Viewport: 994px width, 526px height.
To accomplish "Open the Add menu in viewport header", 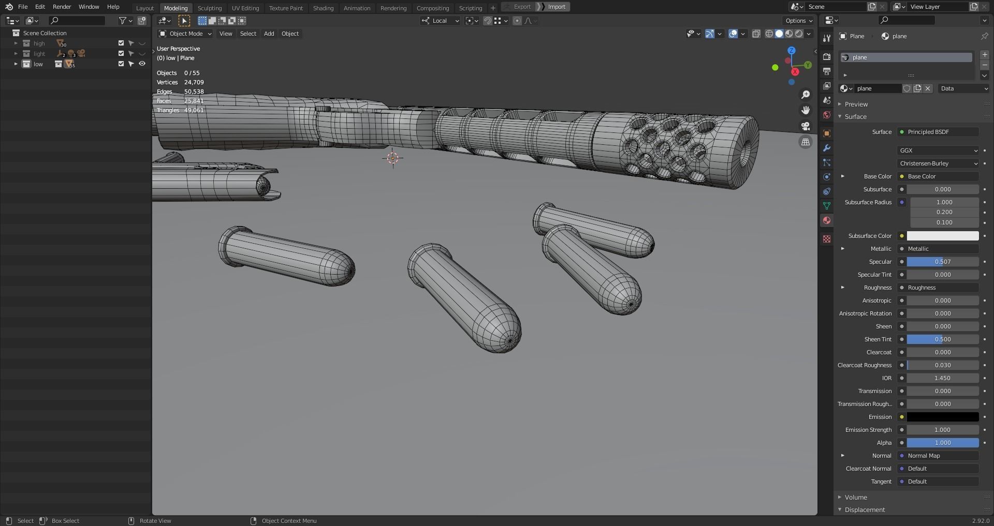I will 269,34.
